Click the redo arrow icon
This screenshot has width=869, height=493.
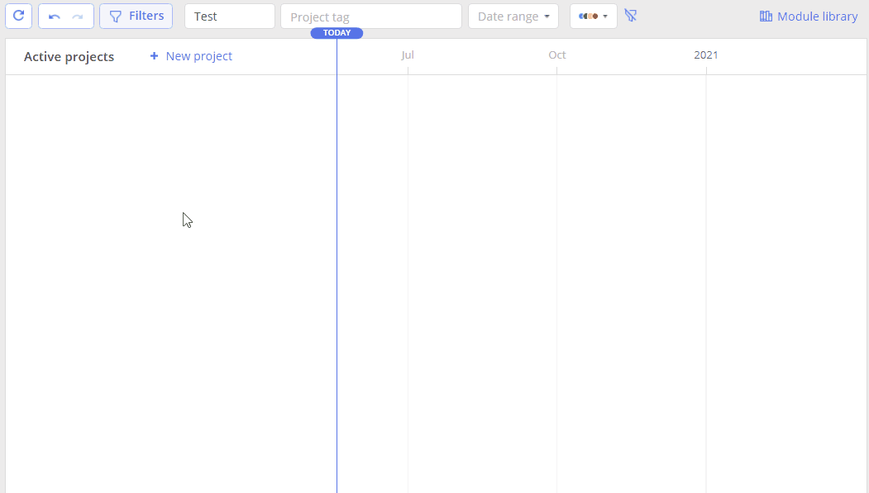(x=78, y=17)
